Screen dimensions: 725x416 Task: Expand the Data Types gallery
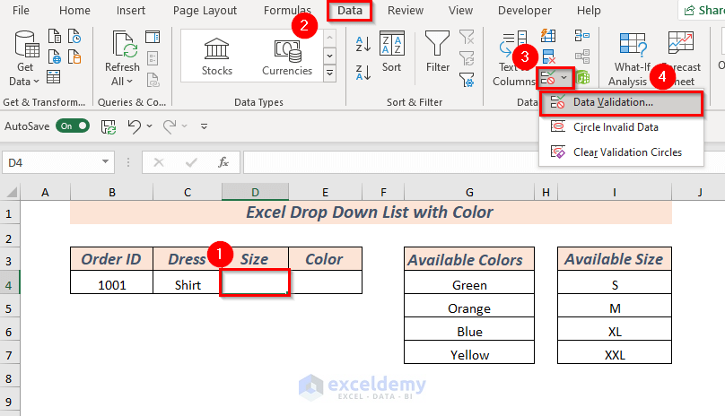329,73
